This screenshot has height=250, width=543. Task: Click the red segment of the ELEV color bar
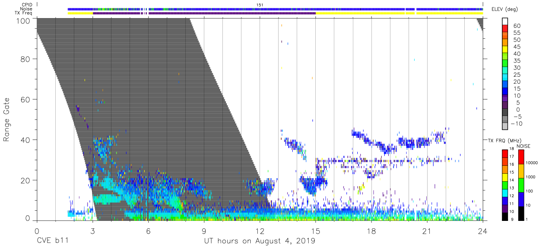point(505,27)
